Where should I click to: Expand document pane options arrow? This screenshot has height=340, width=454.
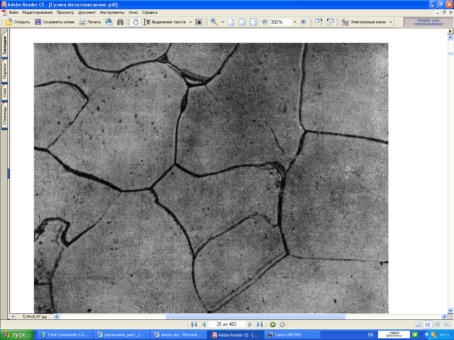(450, 32)
